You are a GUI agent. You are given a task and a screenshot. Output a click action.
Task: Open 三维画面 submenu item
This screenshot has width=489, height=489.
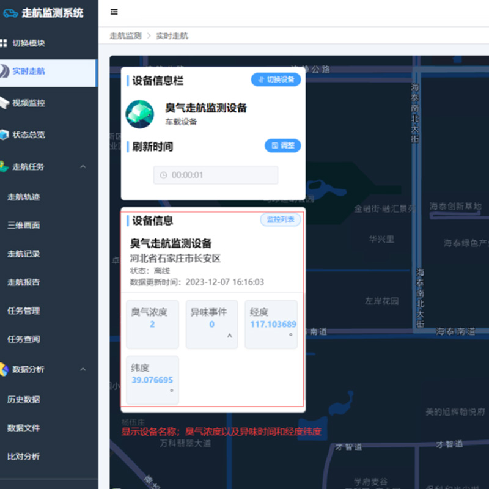click(24, 225)
